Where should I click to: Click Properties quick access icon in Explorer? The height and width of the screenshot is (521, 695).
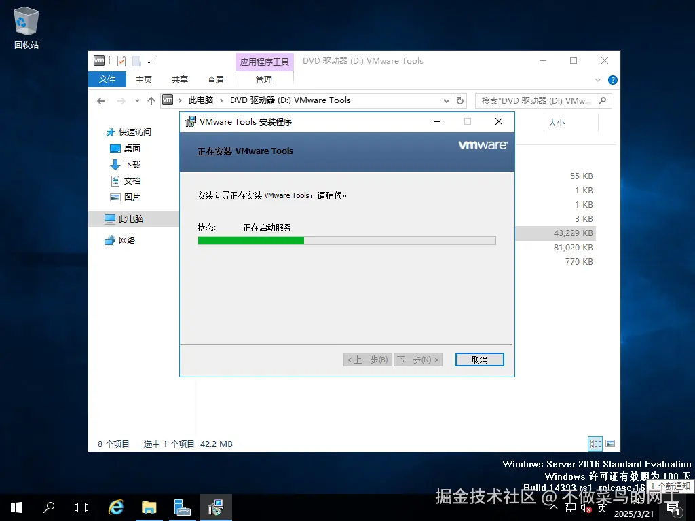[121, 60]
